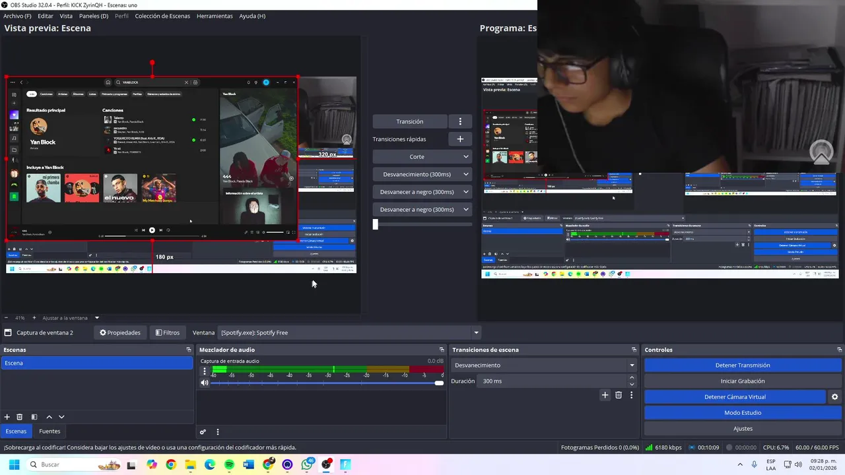The image size is (845, 475).
Task: Open advanced audio properties gear icon
Action: (x=203, y=432)
